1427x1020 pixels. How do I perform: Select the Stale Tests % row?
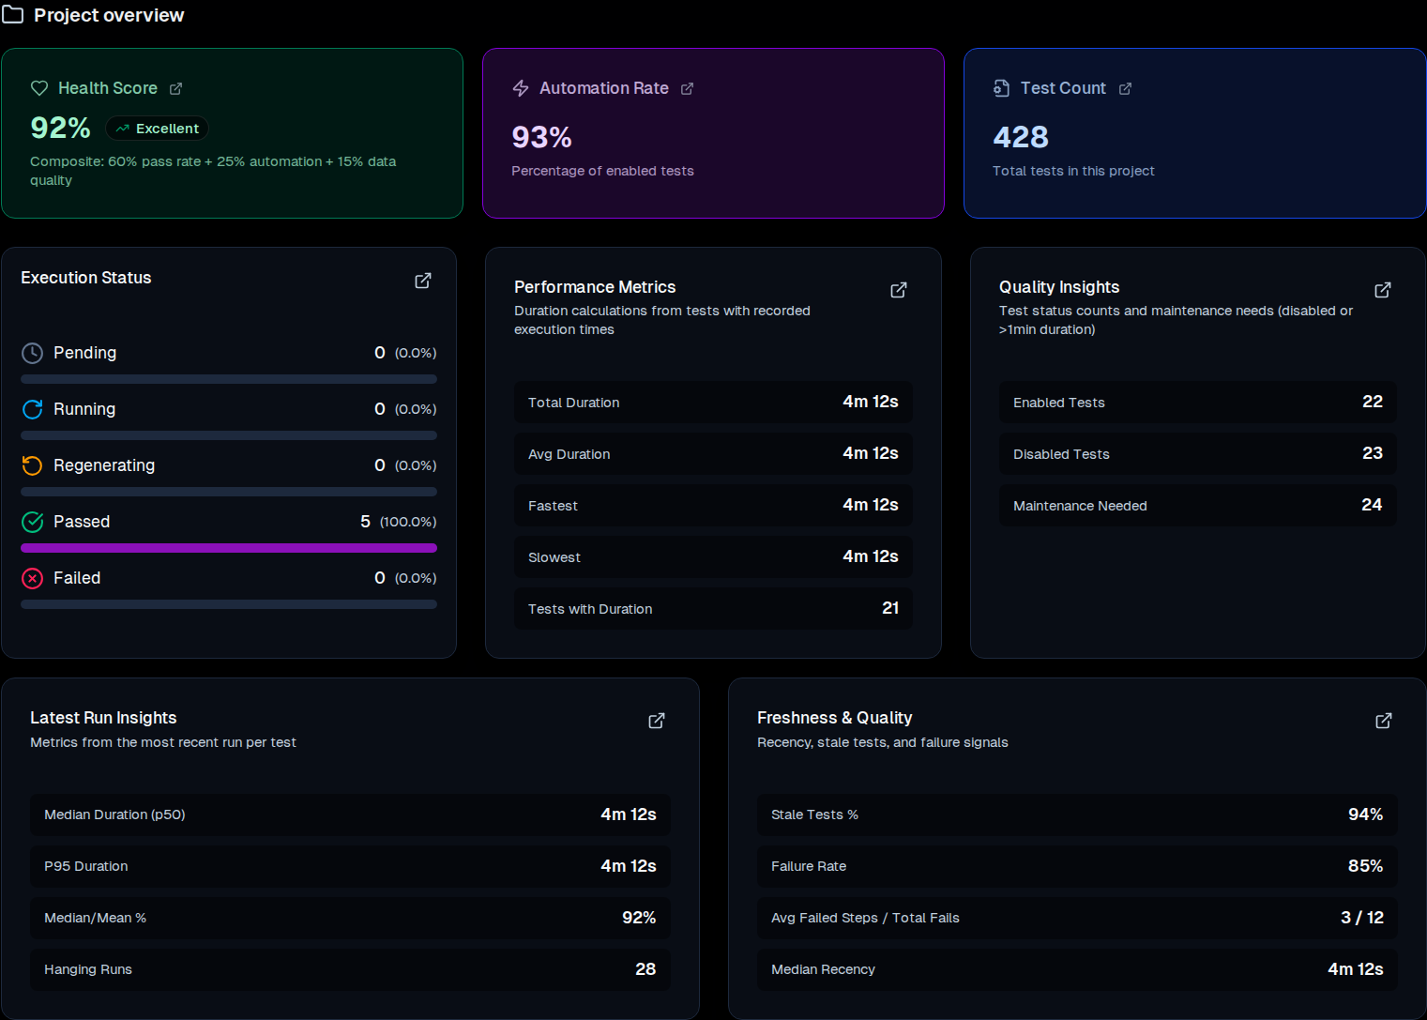1076,814
